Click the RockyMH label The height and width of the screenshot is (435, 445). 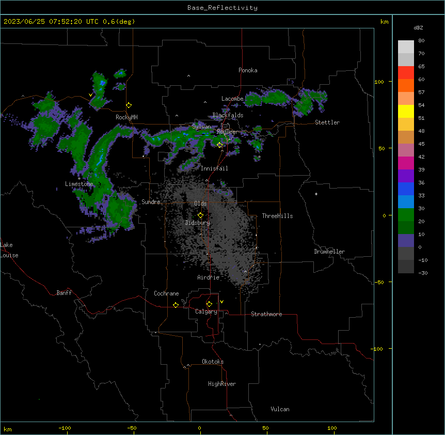click(126, 117)
